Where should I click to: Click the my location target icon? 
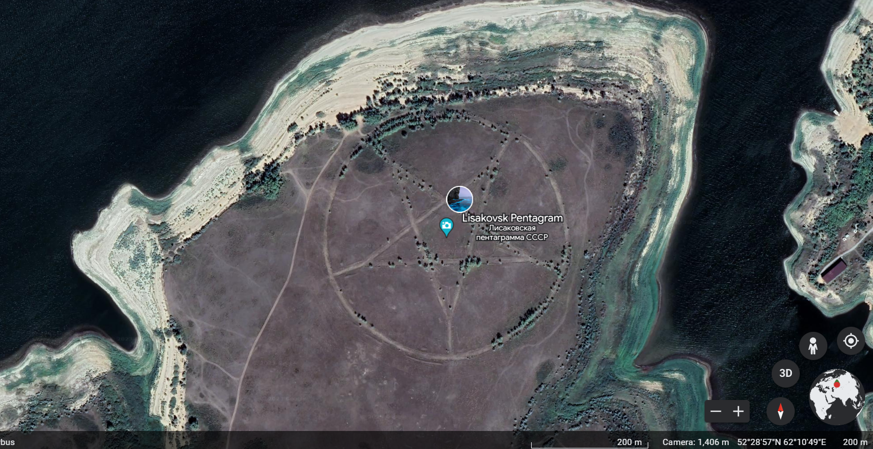click(850, 341)
